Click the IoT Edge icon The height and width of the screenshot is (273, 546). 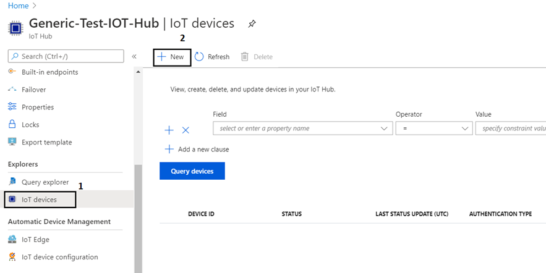(12, 239)
